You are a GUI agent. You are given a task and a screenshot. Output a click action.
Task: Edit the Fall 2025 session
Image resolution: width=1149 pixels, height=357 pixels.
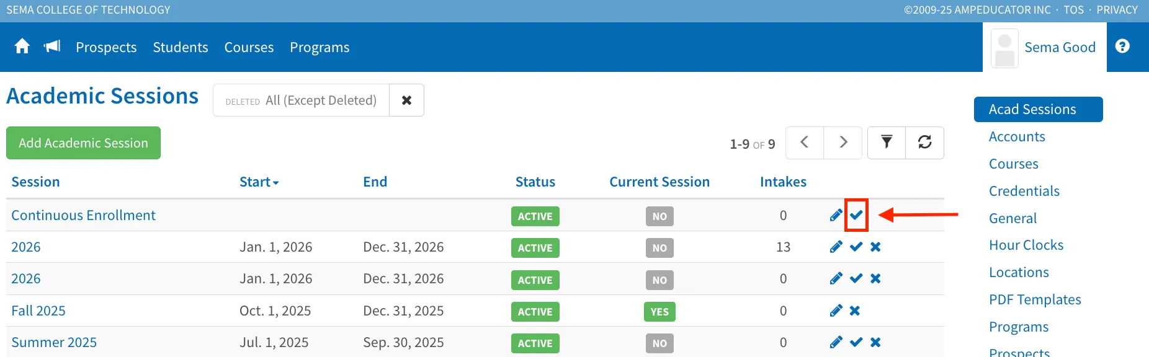[836, 311]
